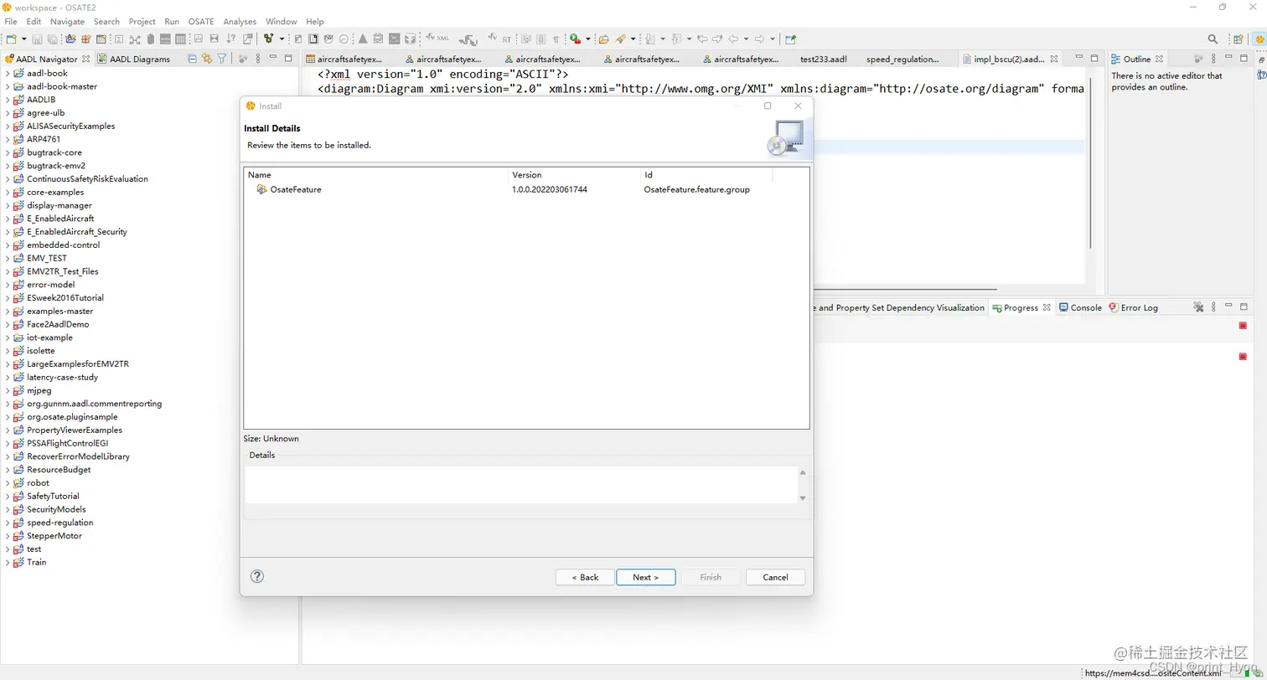Click the Help question mark in Install dialog
1267x680 pixels.
(257, 576)
